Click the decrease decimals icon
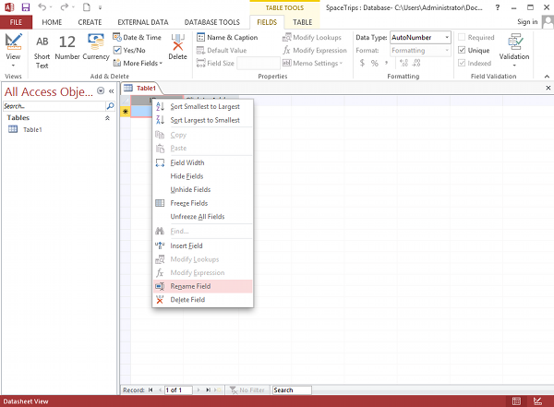 (x=416, y=63)
